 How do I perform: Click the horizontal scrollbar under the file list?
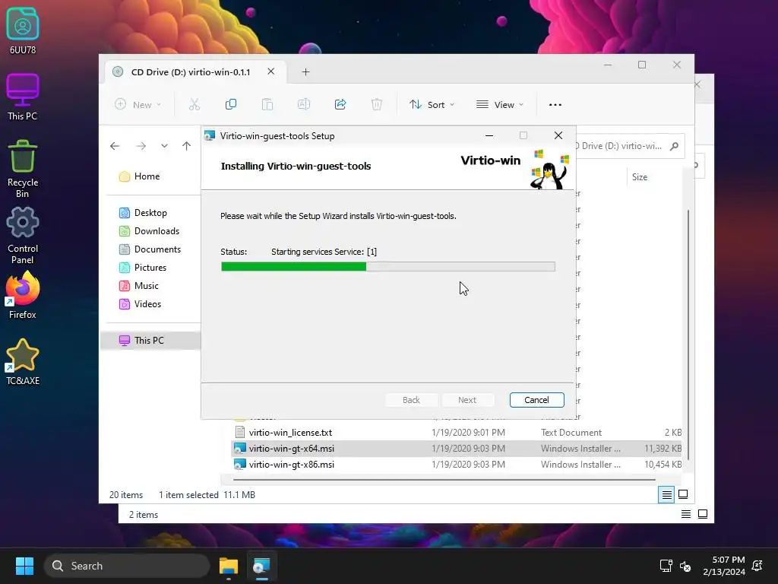coord(444,480)
